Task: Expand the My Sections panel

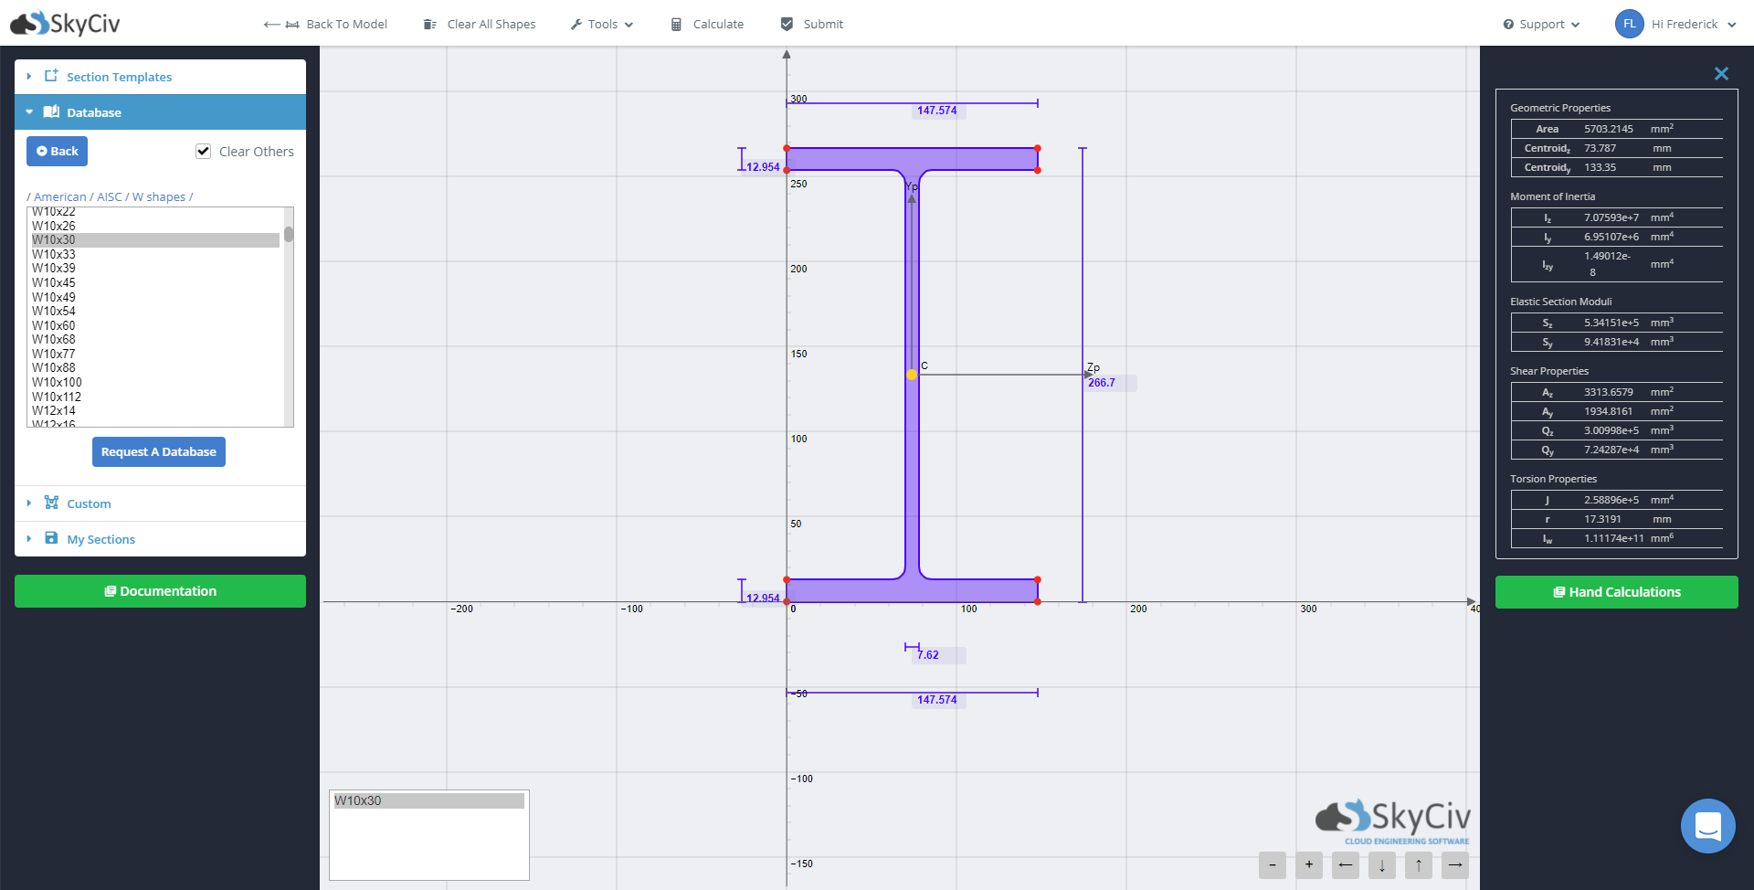Action: pos(101,539)
